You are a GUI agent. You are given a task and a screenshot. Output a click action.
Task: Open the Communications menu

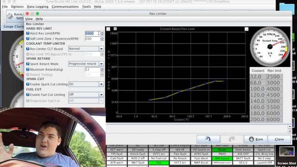coord(65,6)
